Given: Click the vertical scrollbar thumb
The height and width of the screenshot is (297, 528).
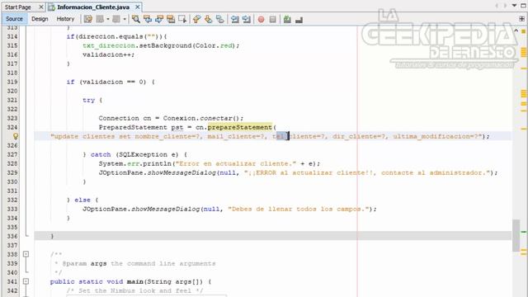Looking at the screenshot, I should [x=516, y=235].
